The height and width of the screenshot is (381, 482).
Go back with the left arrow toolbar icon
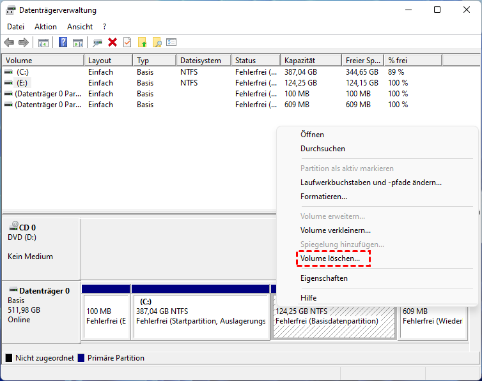tap(9, 42)
